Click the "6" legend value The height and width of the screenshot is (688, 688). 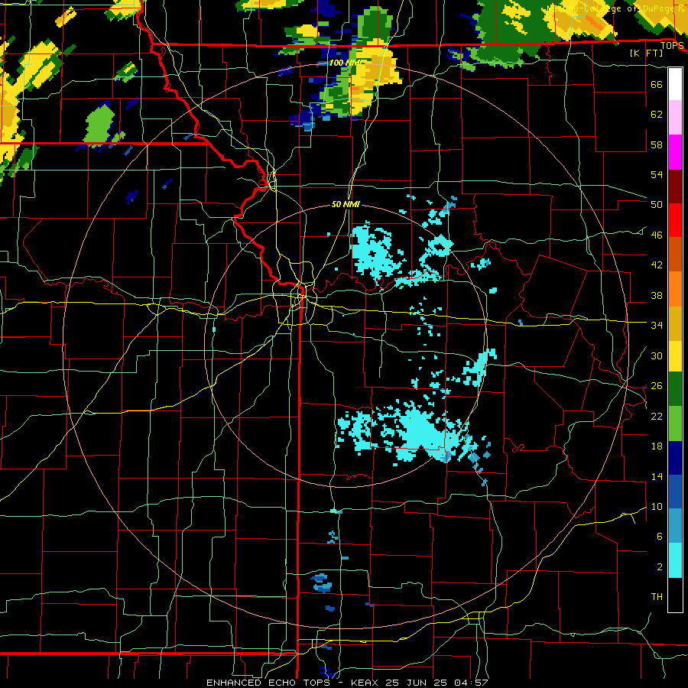coord(659,537)
